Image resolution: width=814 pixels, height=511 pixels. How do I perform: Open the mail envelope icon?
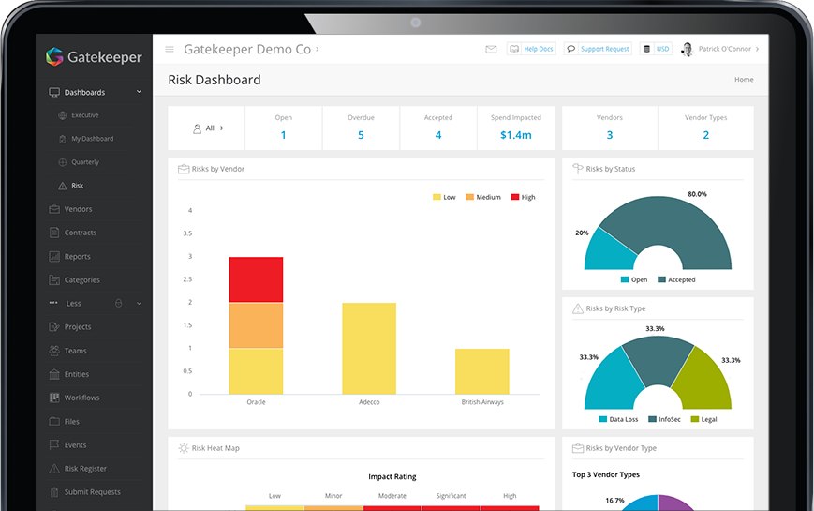click(x=491, y=50)
